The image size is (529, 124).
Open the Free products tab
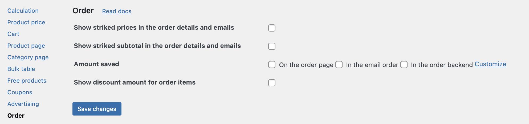click(x=27, y=81)
